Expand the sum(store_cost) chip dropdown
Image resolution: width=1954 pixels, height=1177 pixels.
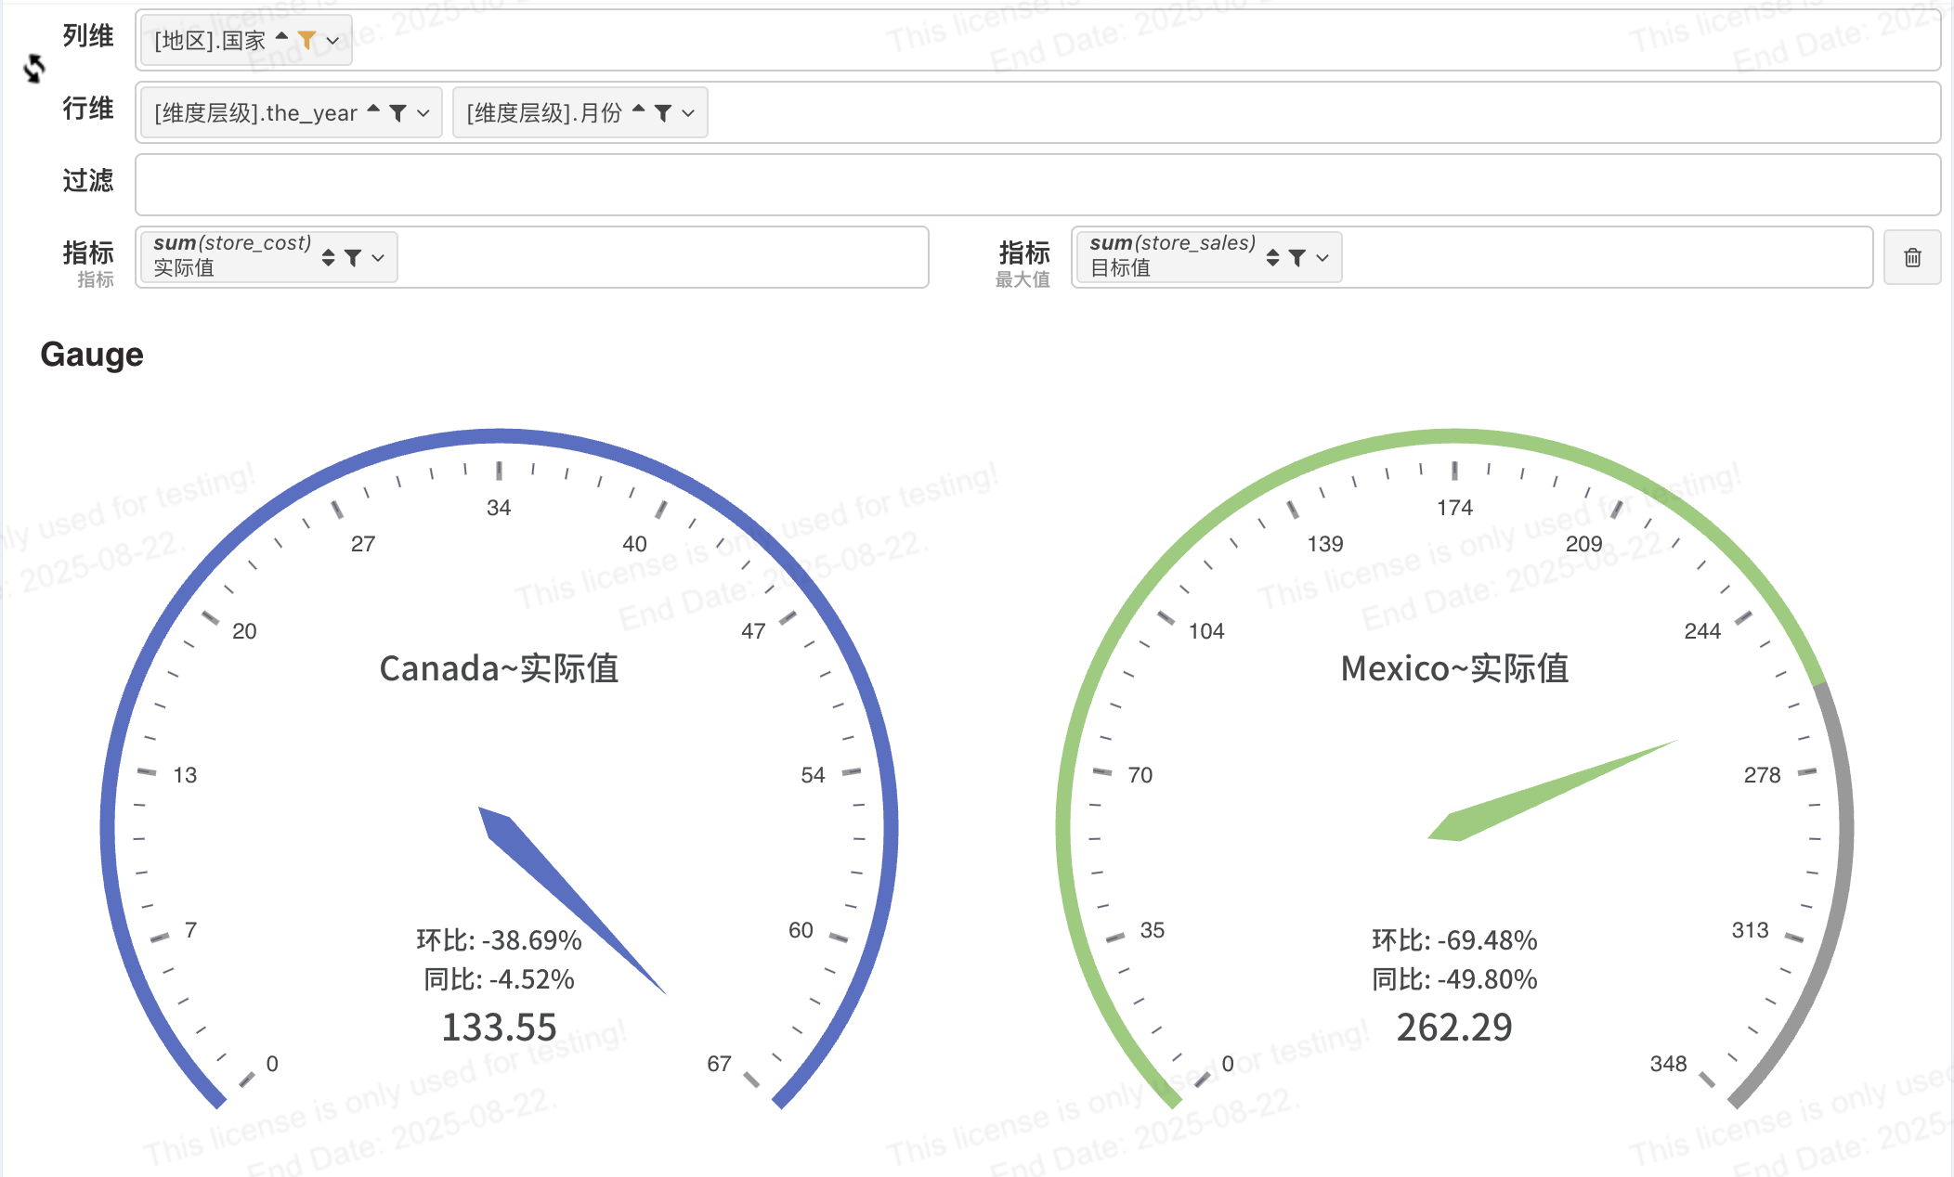coord(378,258)
